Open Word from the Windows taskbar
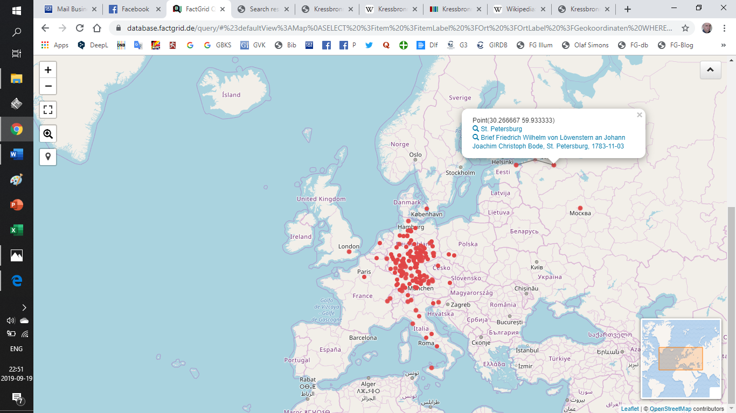The height and width of the screenshot is (413, 736). pos(17,155)
